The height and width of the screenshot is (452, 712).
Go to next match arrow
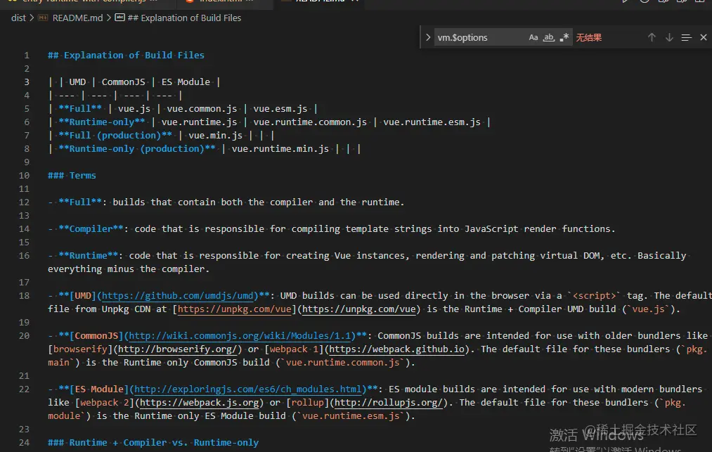[x=669, y=37]
